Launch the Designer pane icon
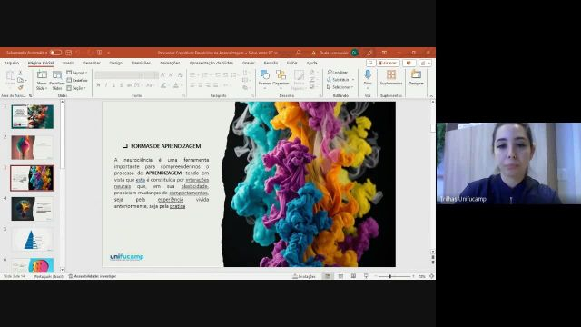The width and height of the screenshot is (581, 327). [x=416, y=74]
